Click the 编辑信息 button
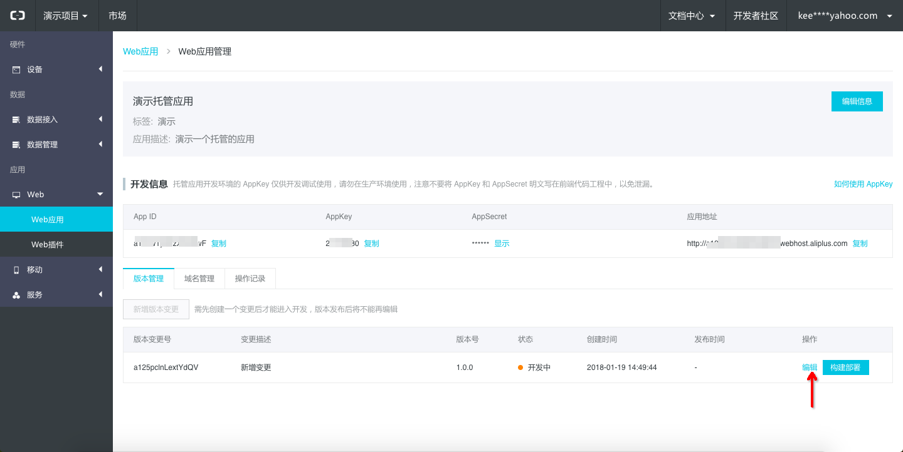The height and width of the screenshot is (452, 903). [x=857, y=101]
